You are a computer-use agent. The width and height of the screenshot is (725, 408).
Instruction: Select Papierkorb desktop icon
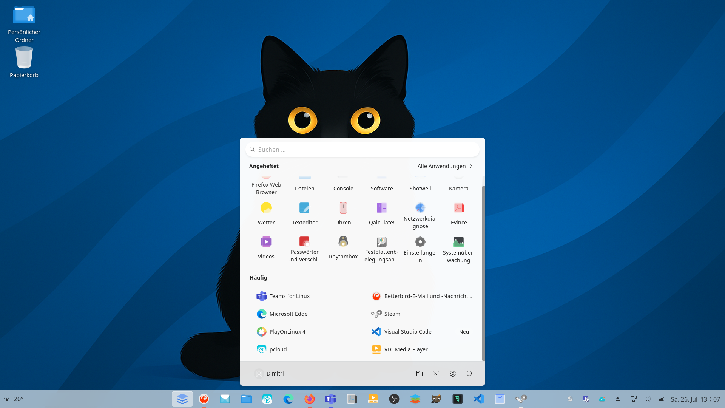24,62
